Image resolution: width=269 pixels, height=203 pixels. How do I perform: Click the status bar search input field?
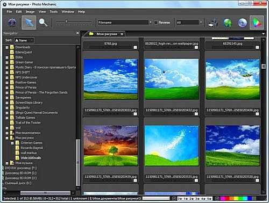pos(156,198)
